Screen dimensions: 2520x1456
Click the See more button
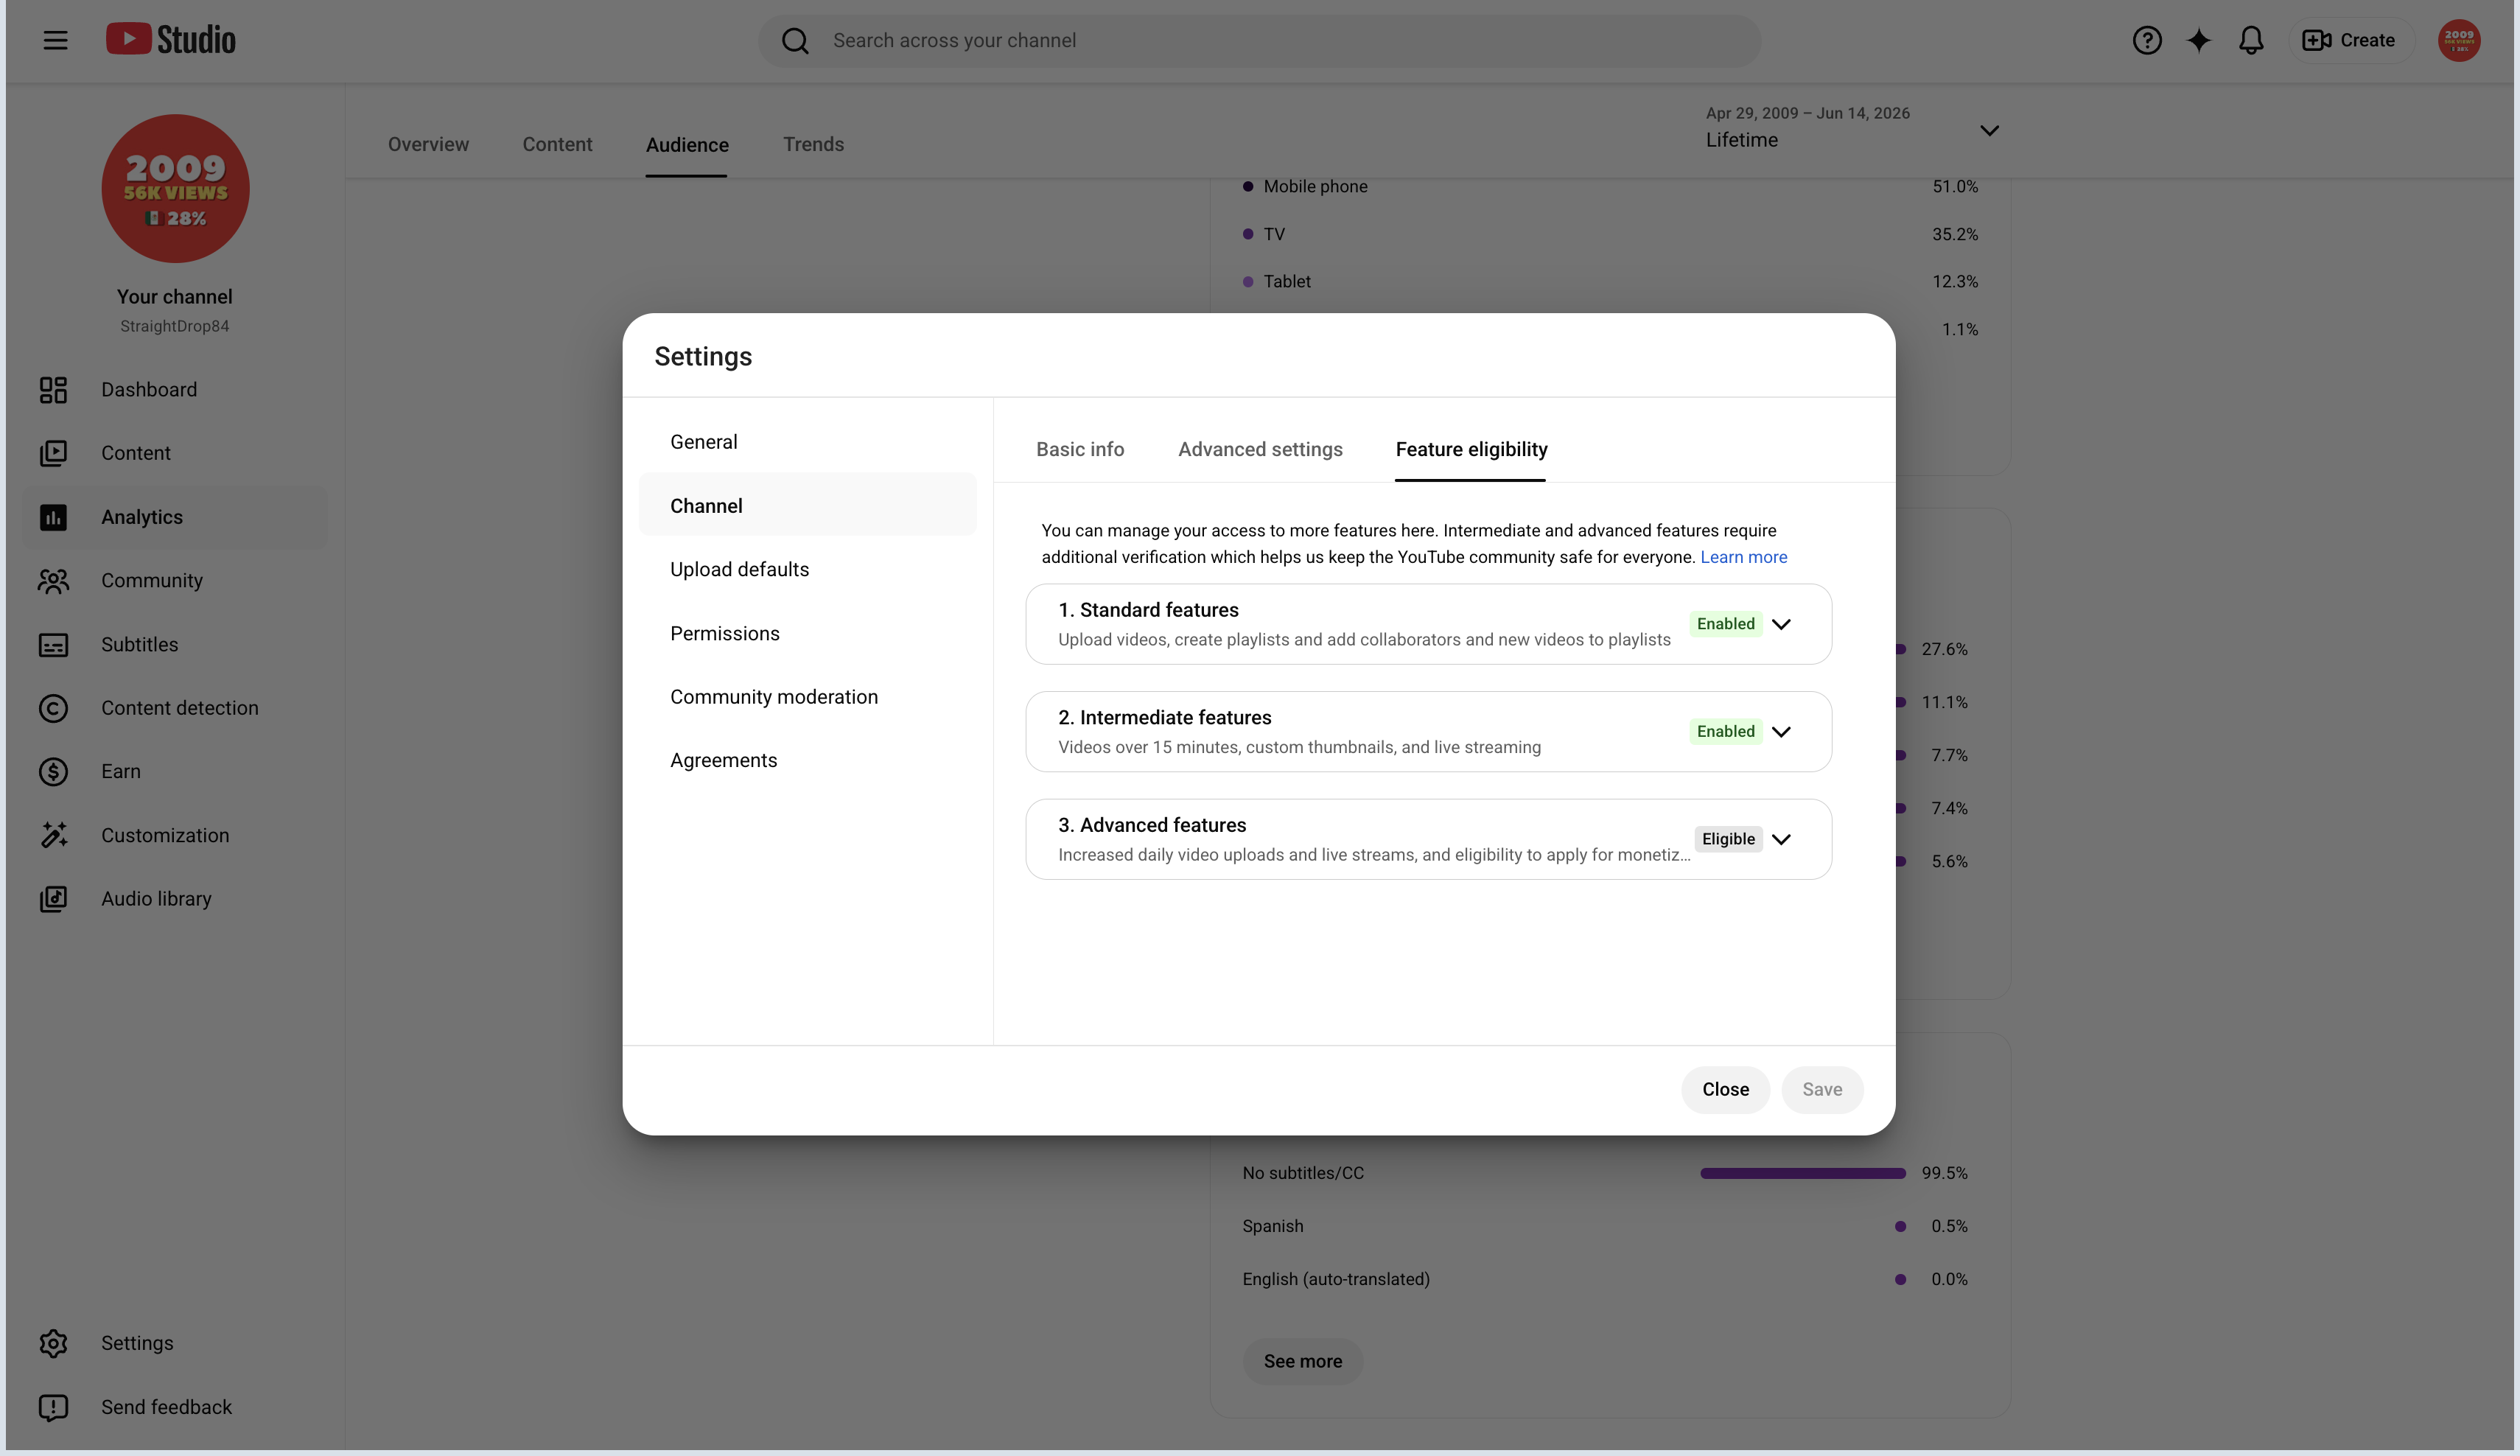[1302, 1362]
